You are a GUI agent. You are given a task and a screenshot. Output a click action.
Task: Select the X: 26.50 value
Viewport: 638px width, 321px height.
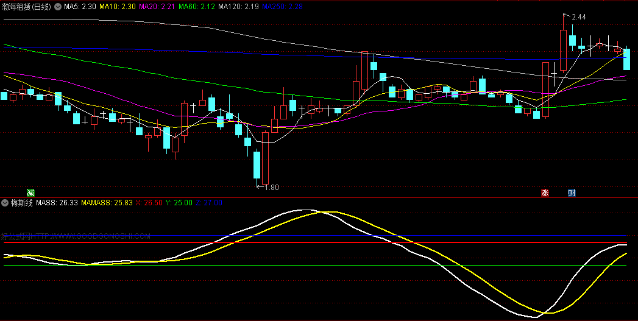point(149,203)
